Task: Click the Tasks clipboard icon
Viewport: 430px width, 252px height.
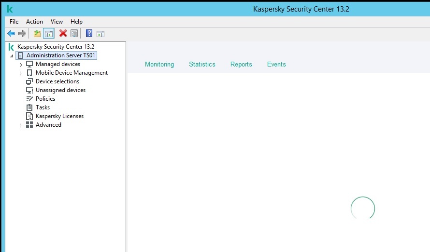Action: click(29, 107)
